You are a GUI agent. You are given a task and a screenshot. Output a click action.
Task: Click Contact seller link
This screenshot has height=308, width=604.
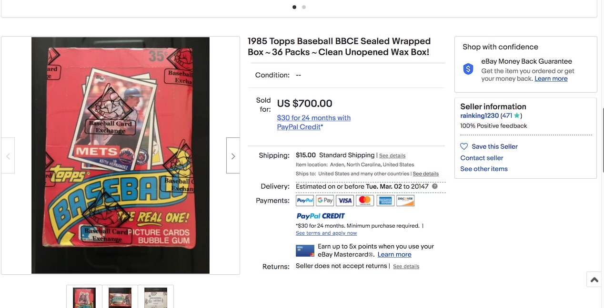coord(482,158)
